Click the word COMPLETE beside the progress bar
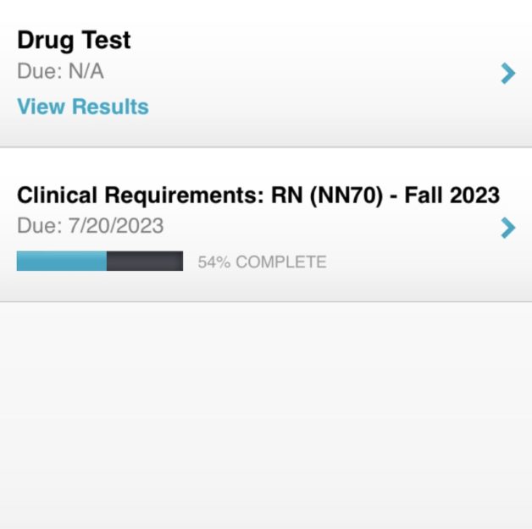The image size is (532, 529). pos(280,262)
